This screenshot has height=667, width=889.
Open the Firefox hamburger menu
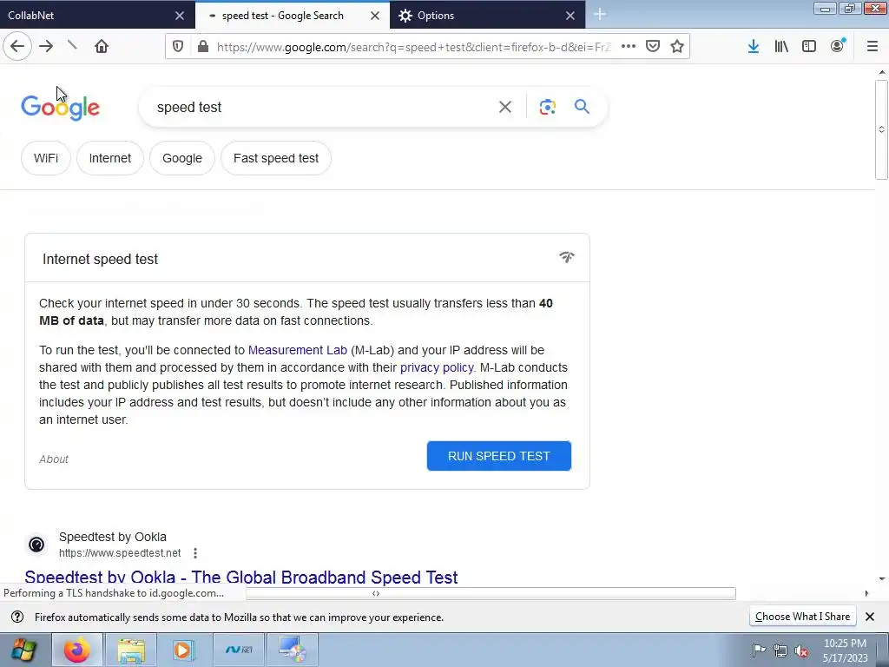point(873,47)
